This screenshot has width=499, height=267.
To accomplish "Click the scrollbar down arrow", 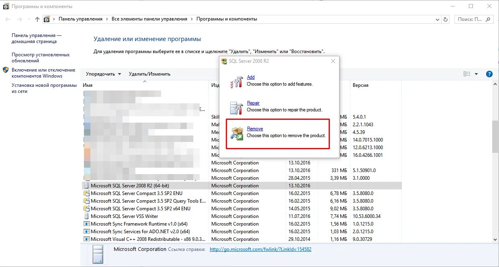I will point(495,239).
